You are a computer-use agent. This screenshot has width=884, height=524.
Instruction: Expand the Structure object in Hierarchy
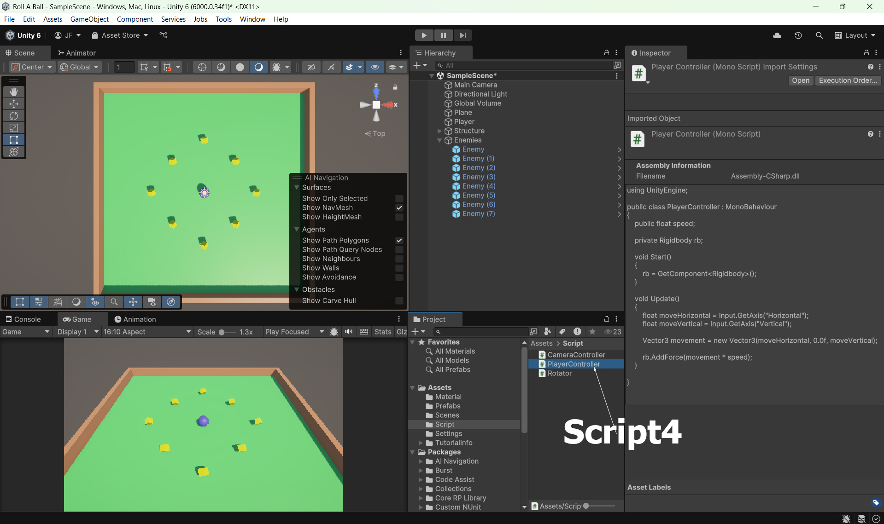pyautogui.click(x=439, y=131)
